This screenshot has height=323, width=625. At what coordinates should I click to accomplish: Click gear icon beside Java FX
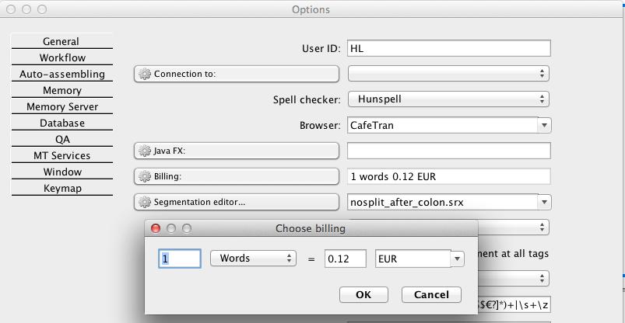coord(145,151)
